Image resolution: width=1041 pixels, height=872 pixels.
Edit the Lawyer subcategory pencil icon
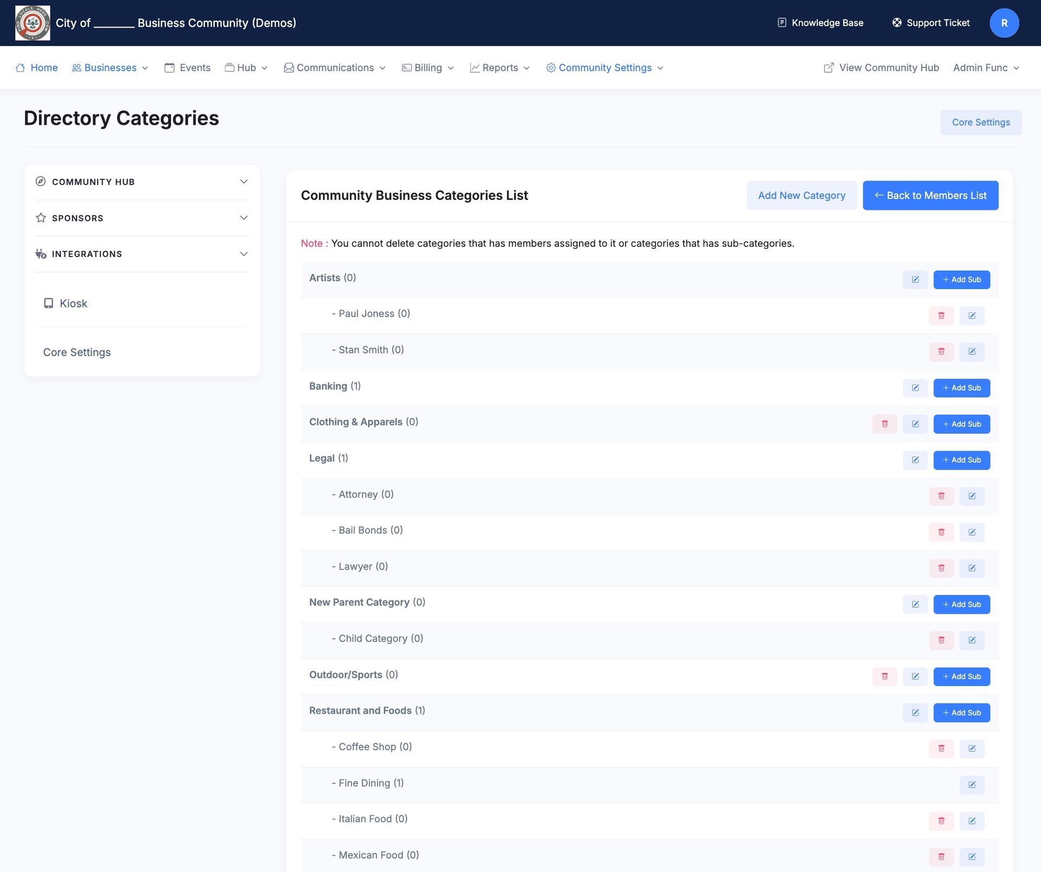(972, 568)
